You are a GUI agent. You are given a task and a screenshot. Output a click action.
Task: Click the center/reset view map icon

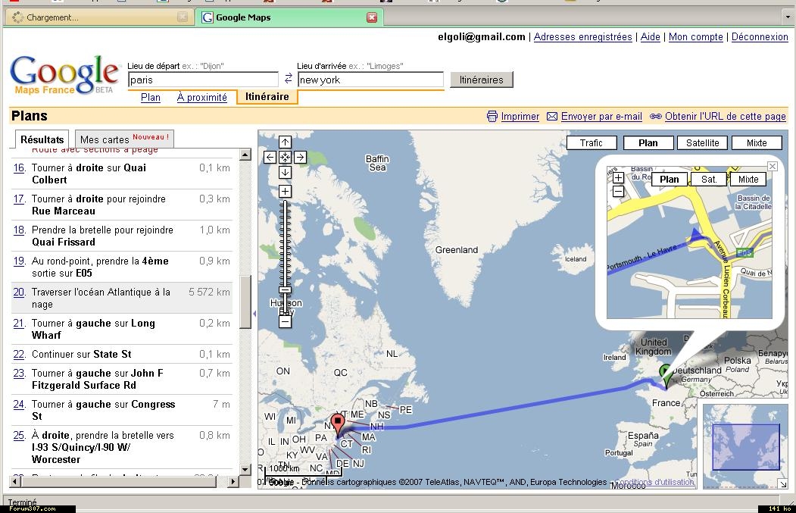click(285, 158)
